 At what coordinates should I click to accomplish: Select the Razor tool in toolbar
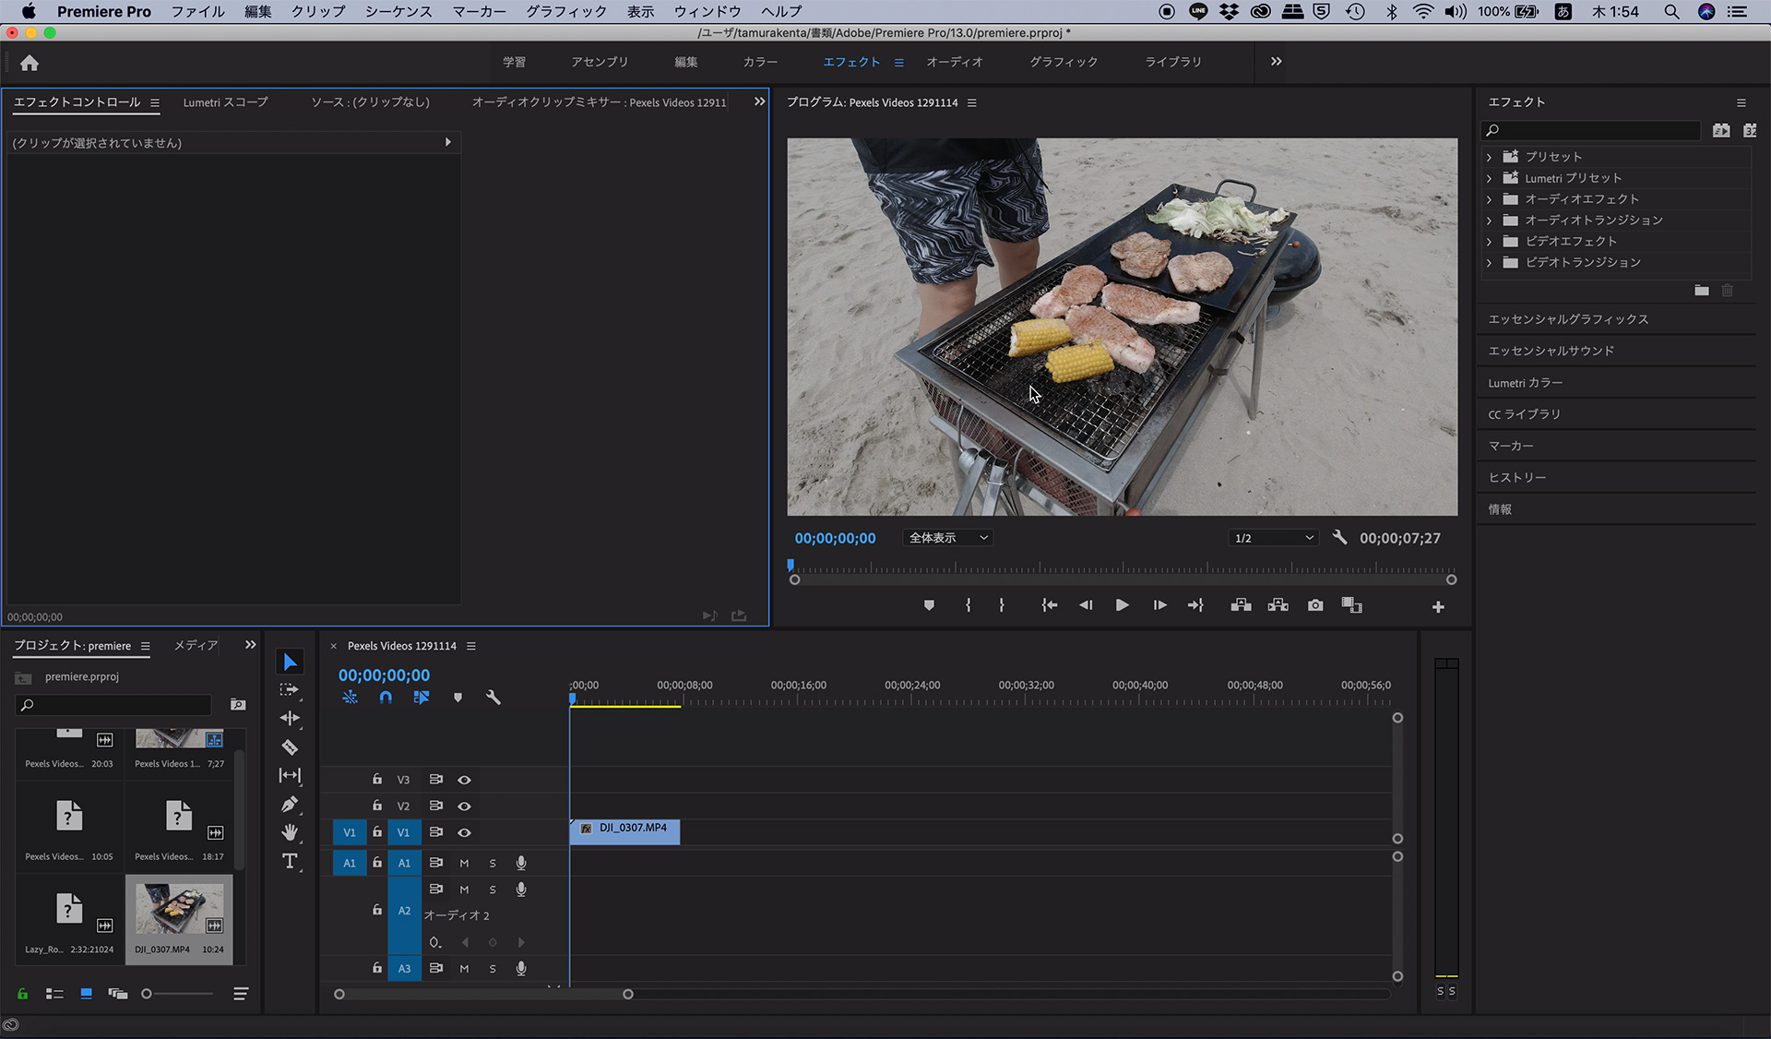coord(290,746)
